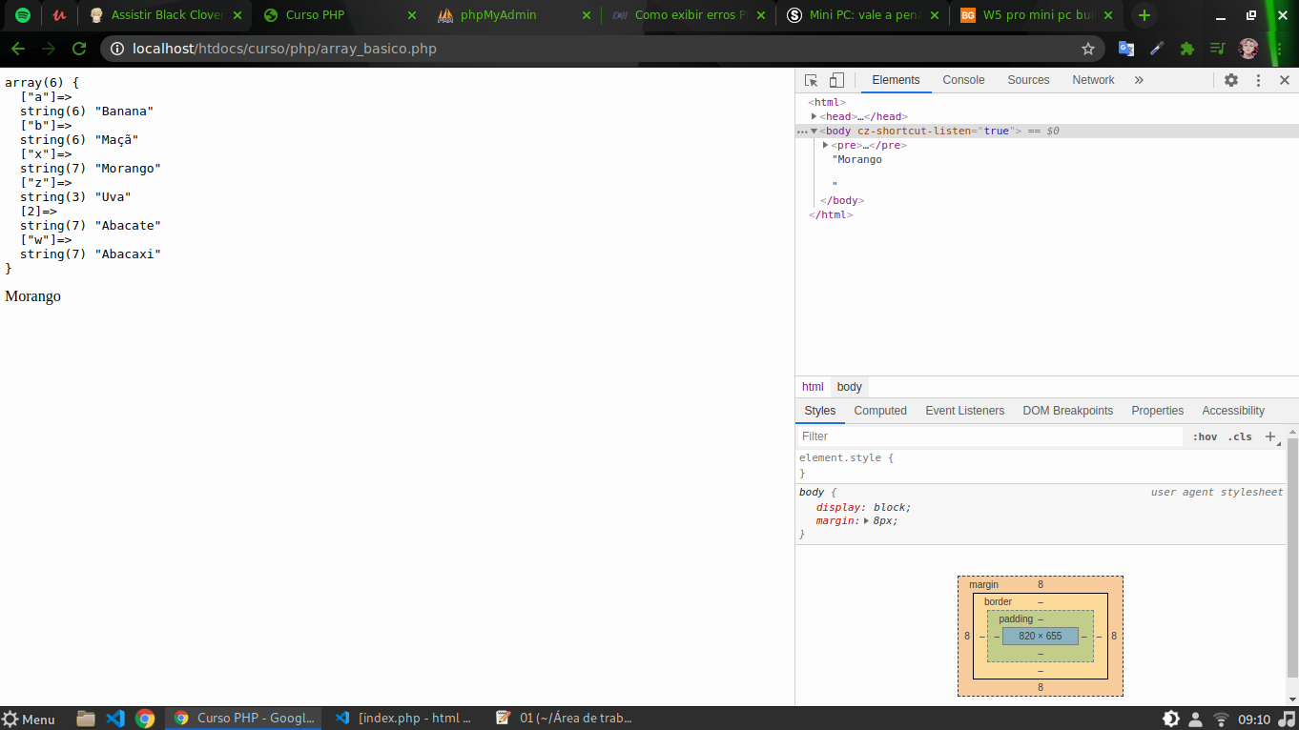This screenshot has height=730, width=1299.
Task: Switch to the Network panel
Action: [x=1093, y=80]
